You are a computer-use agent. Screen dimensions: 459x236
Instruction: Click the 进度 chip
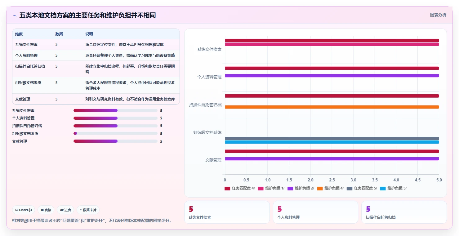[65, 210]
